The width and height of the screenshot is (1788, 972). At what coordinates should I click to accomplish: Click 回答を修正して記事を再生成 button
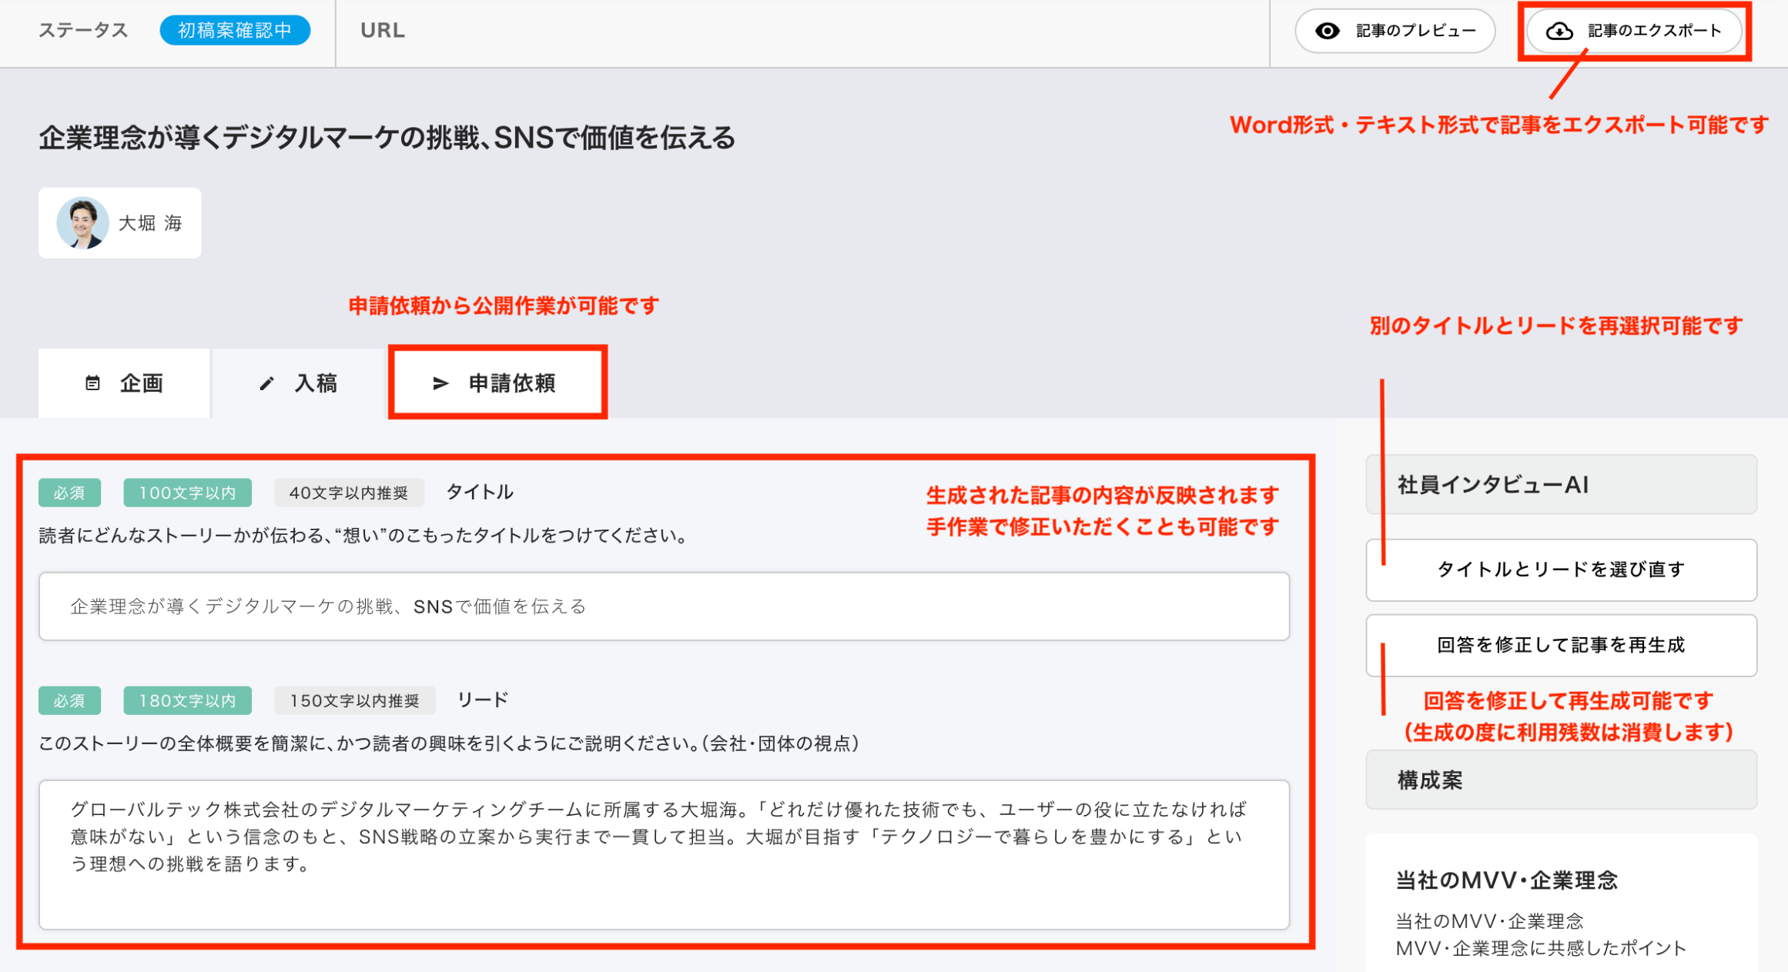(1561, 645)
